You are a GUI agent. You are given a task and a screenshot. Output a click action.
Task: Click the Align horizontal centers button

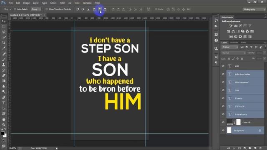coord(100,9)
